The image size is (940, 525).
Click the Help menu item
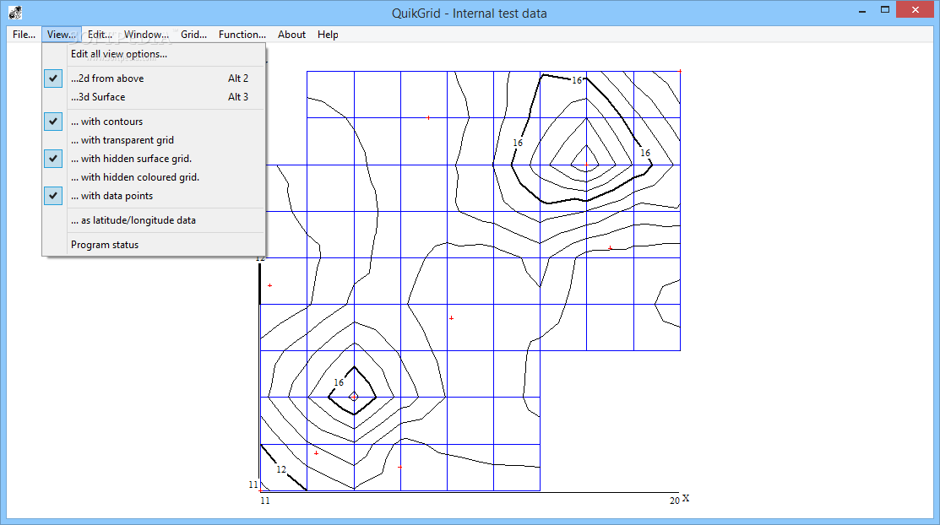[328, 35]
